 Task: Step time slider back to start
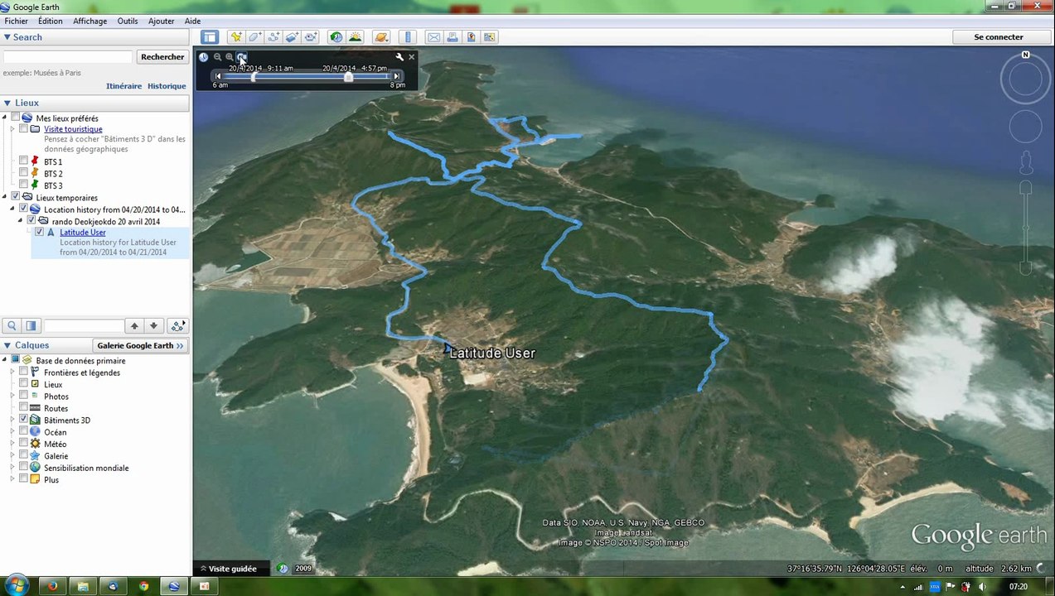click(218, 76)
